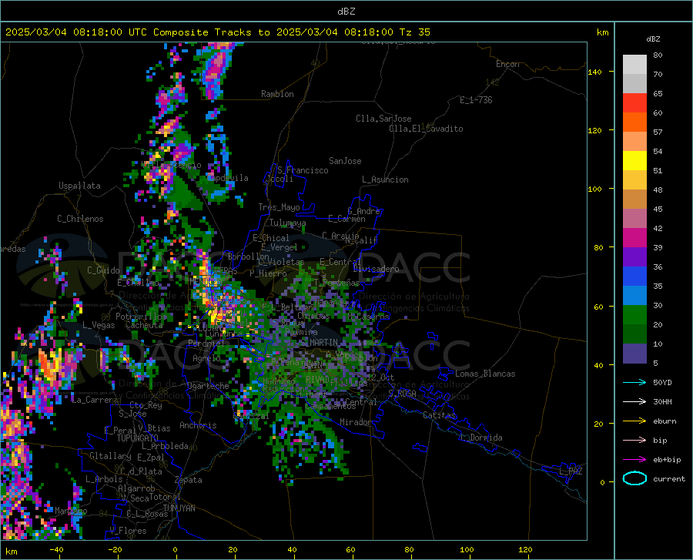Click the 'S_MARTIN' map label

(x=320, y=343)
